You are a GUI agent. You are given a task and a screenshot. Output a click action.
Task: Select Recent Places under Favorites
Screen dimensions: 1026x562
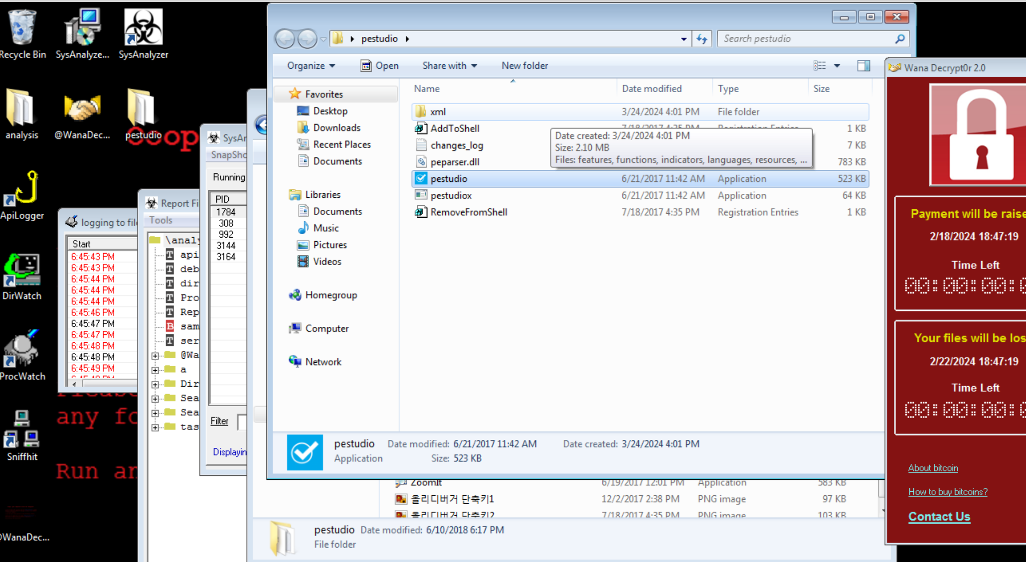click(x=334, y=144)
